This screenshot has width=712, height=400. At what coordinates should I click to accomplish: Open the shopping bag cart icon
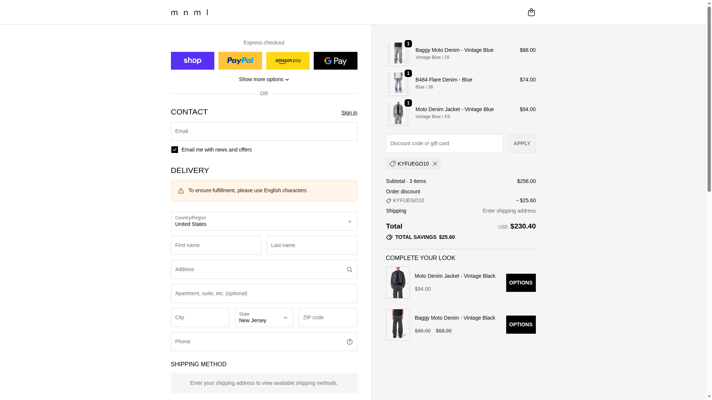[x=531, y=12]
